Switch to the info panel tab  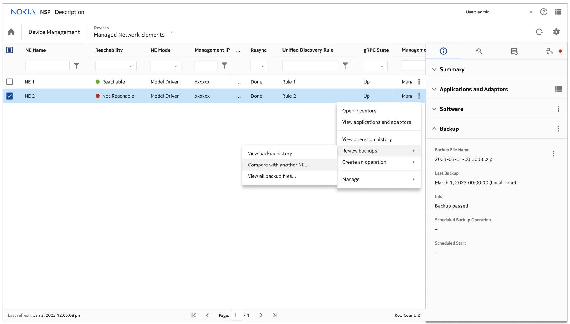443,51
